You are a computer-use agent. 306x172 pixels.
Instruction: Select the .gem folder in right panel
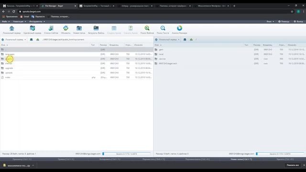click(230, 50)
